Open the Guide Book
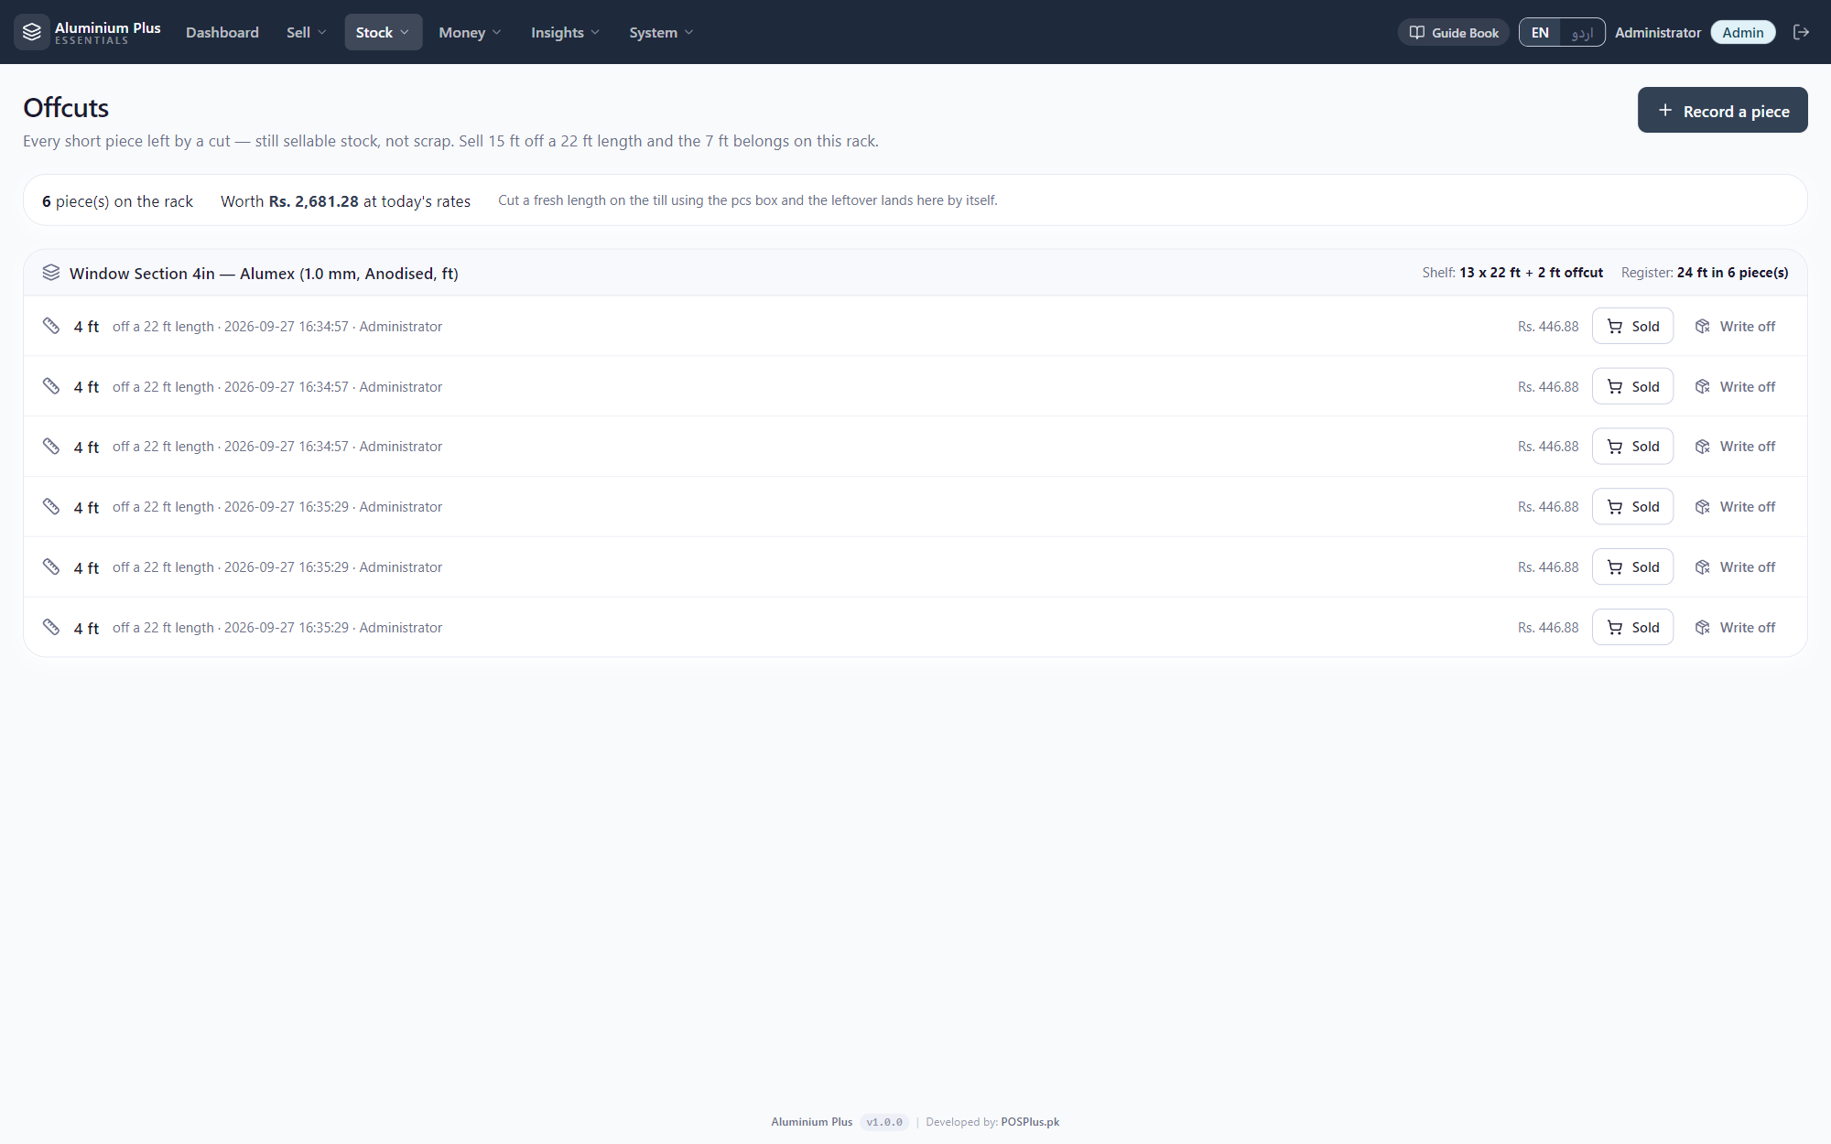This screenshot has height=1144, width=1831. (1454, 32)
